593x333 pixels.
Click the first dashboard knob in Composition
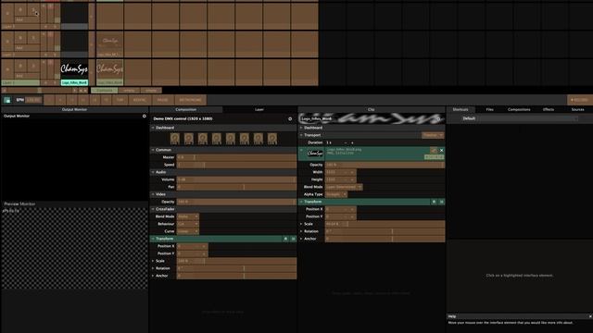(x=175, y=139)
